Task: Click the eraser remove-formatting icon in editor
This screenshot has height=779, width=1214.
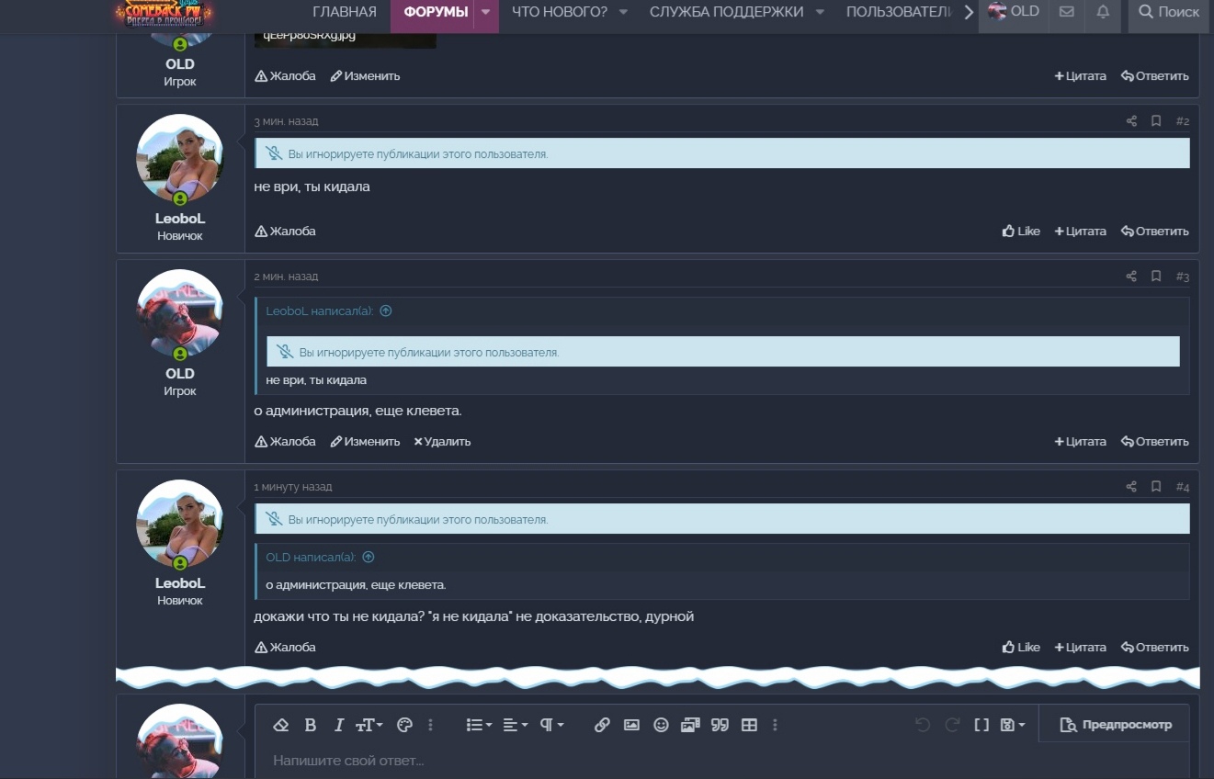Action: (281, 725)
